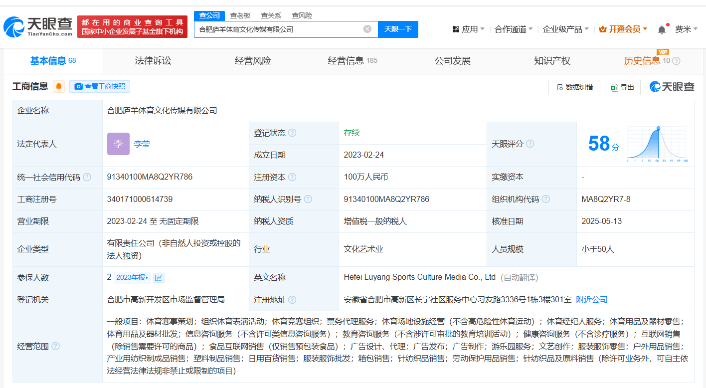Click the 李 avatar of legal representative
This screenshot has height=388, width=706.
[118, 144]
